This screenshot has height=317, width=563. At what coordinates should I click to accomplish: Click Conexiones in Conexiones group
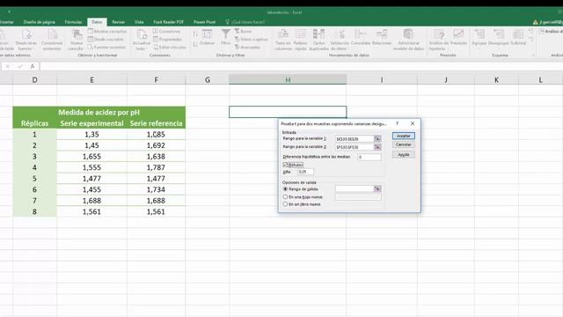tap(167, 32)
